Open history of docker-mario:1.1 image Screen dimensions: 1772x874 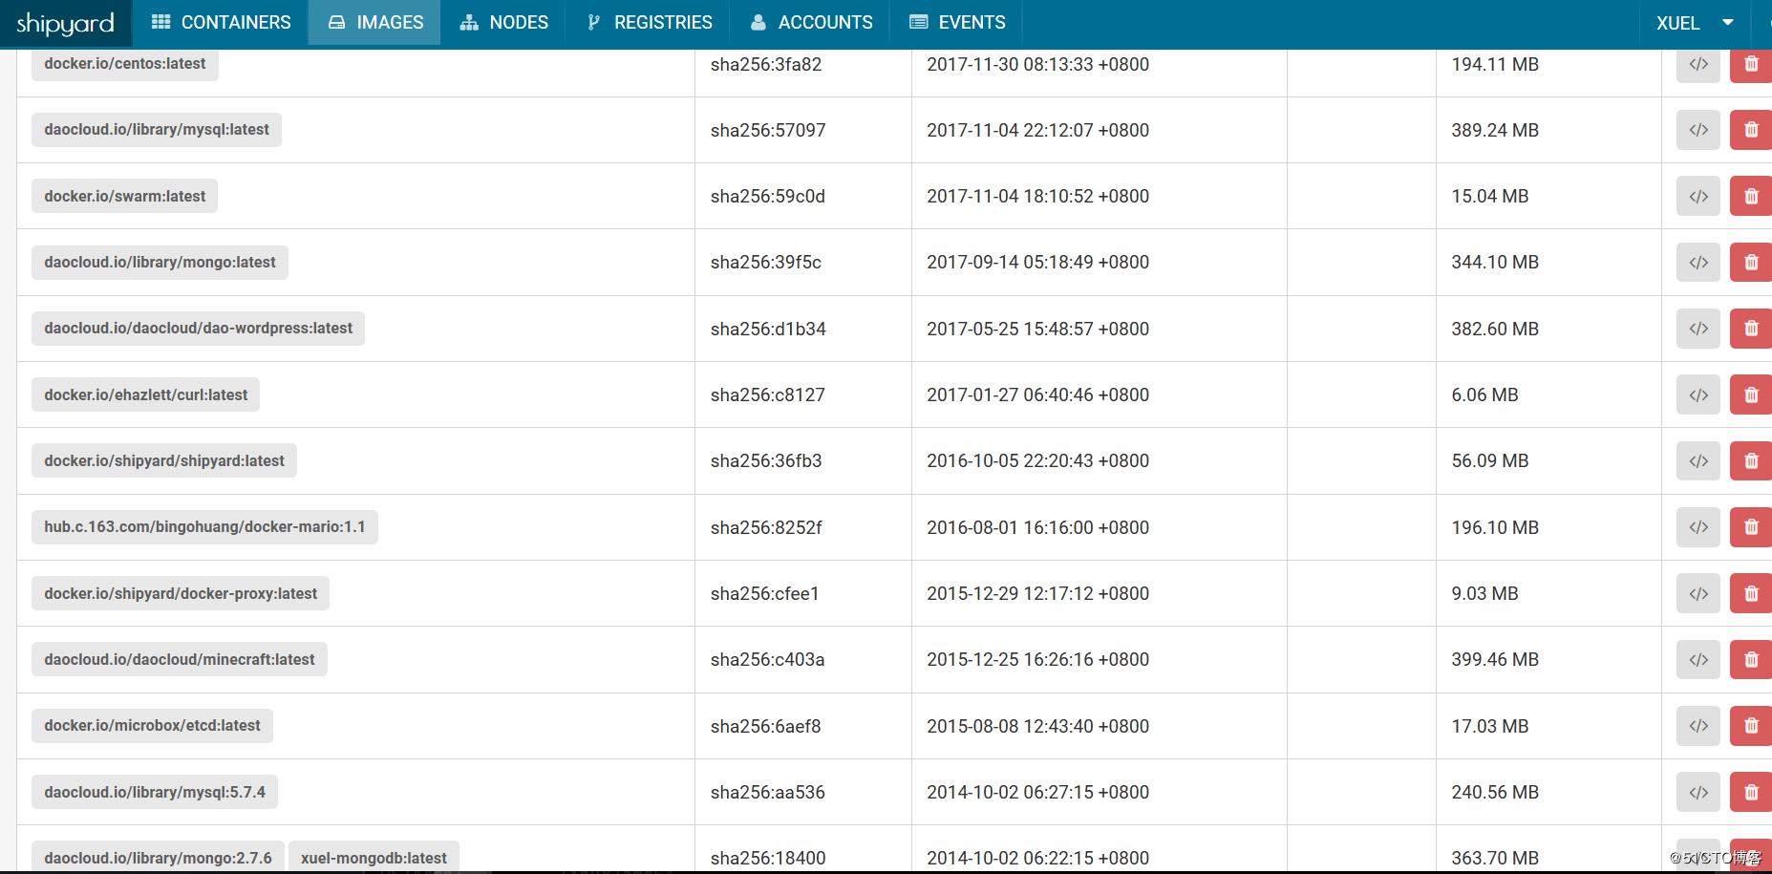pyautogui.click(x=1698, y=527)
